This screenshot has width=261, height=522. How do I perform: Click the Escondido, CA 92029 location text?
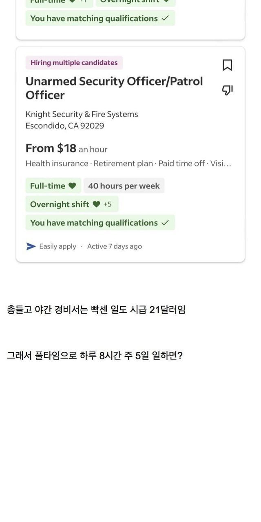(64, 126)
